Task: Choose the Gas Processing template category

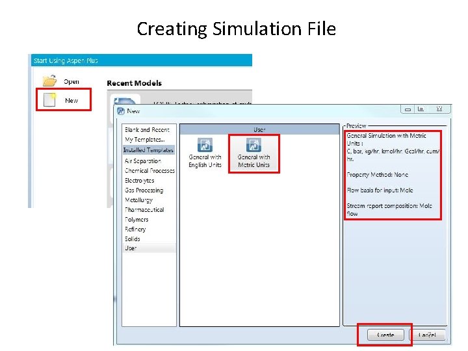Action: (144, 190)
